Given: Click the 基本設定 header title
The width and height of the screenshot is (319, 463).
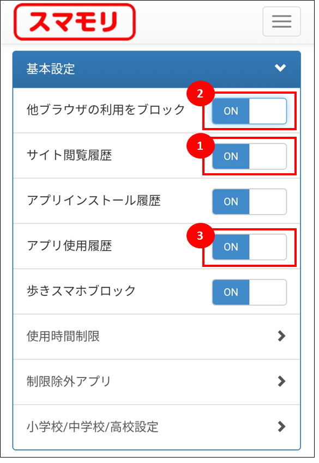Looking at the screenshot, I should (x=51, y=70).
